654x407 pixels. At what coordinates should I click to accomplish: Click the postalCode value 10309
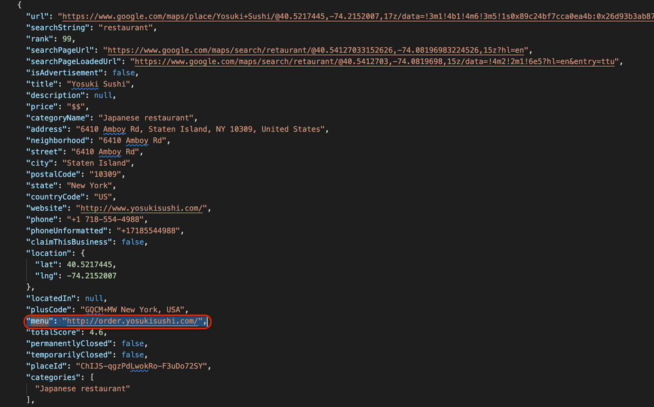pos(105,174)
